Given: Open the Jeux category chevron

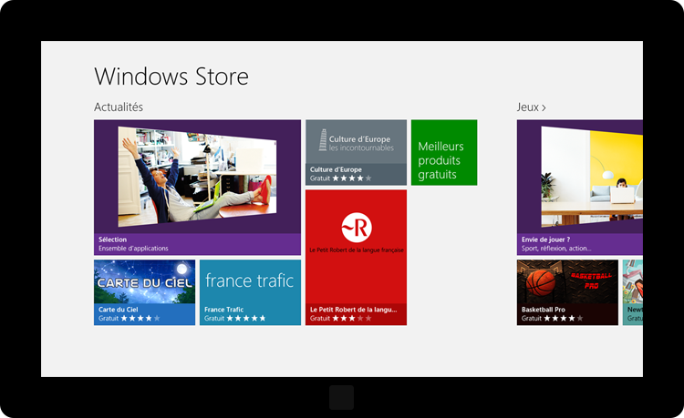Looking at the screenshot, I should [544, 107].
